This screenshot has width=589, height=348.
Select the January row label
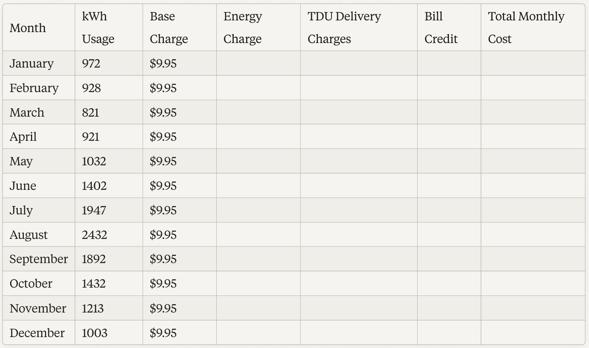[x=31, y=63]
